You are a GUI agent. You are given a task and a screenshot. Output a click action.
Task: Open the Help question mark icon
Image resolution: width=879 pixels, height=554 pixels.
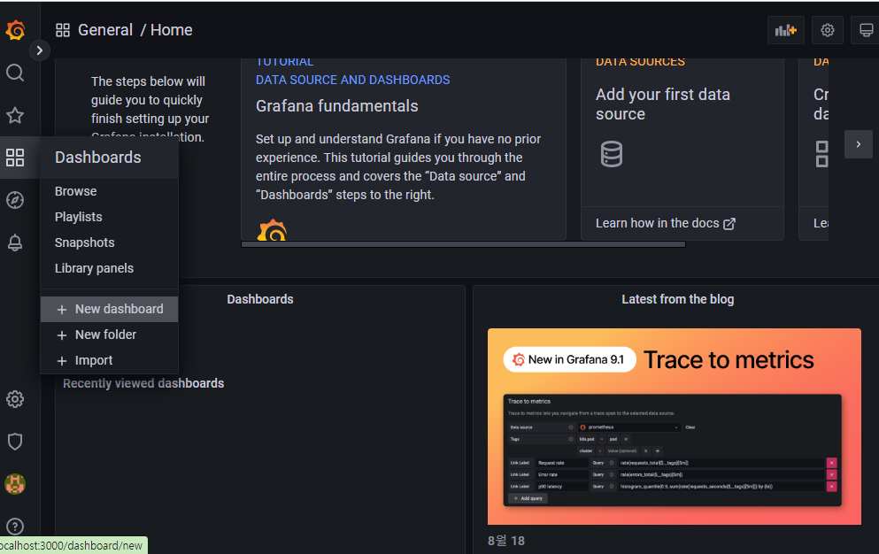(15, 527)
